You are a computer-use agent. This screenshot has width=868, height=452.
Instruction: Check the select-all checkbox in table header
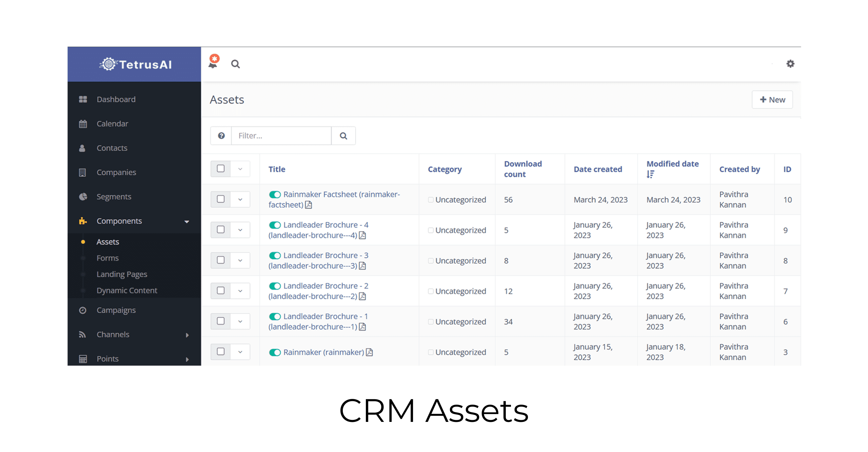tap(221, 168)
